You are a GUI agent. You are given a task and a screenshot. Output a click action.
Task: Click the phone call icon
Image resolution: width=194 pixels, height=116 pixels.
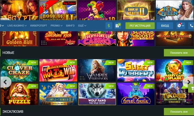point(191,26)
